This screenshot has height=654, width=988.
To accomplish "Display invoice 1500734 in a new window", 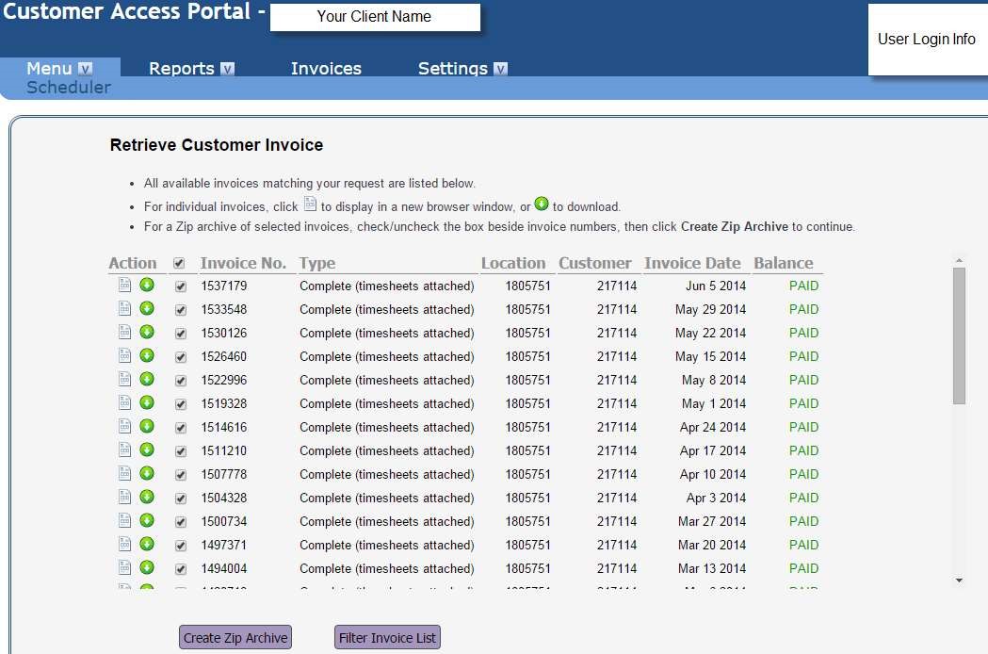I will tap(124, 520).
